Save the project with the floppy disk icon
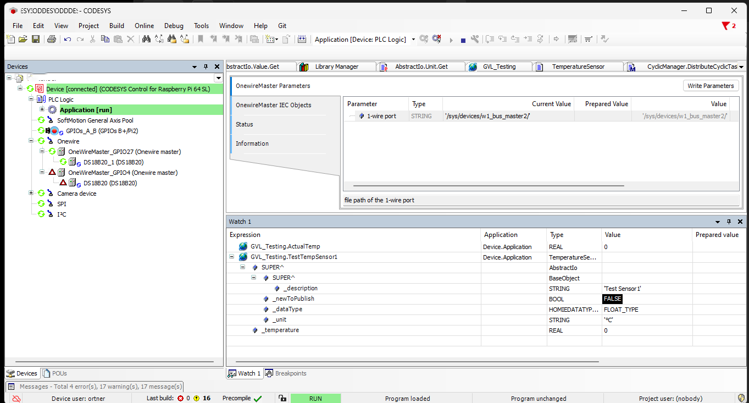 pyautogui.click(x=35, y=39)
